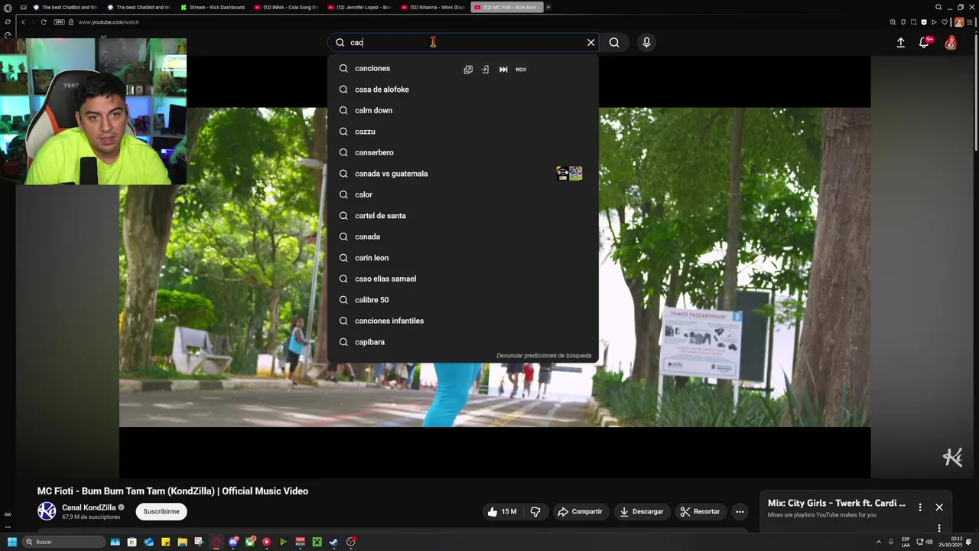The image size is (979, 551).
Task: Click the skip-next icon near canciones
Action: (503, 70)
